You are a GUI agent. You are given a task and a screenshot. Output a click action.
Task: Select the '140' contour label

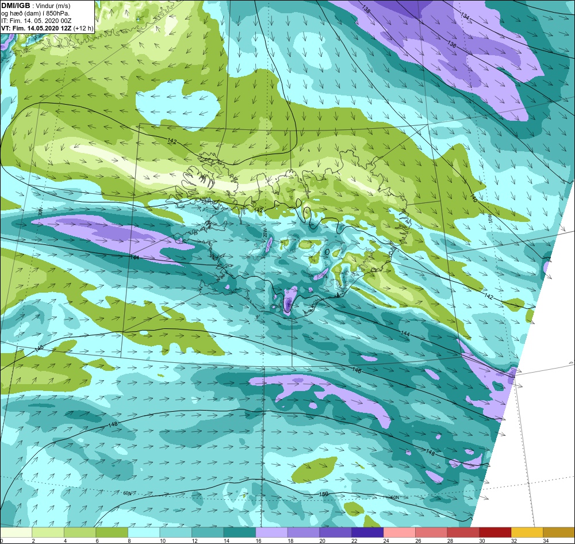click(x=473, y=198)
